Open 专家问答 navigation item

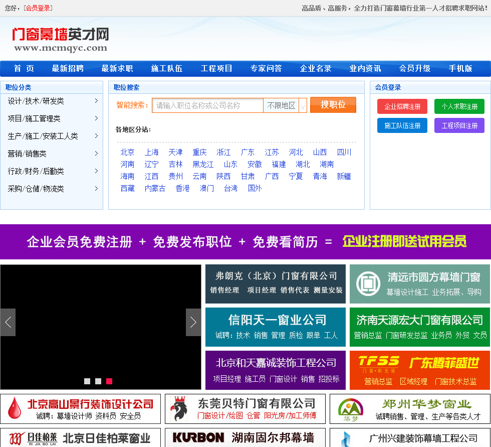pyautogui.click(x=266, y=68)
